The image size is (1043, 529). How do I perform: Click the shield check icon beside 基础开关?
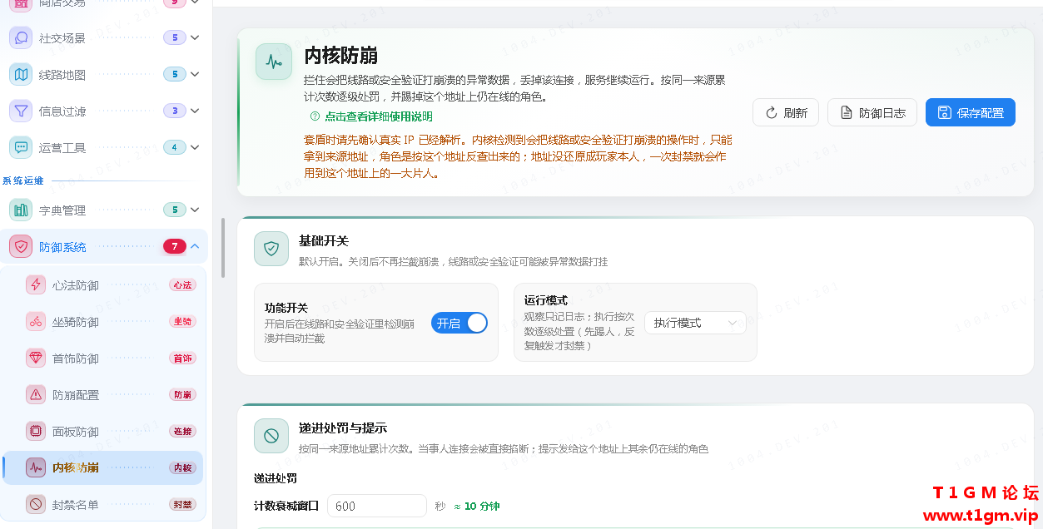tap(271, 248)
